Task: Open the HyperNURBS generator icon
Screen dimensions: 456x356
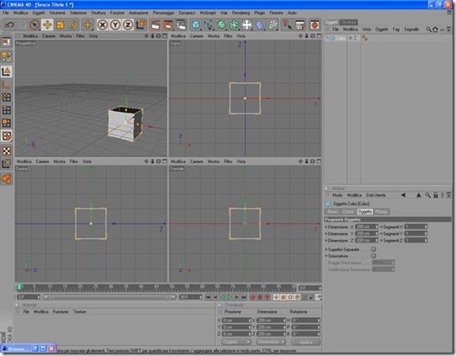Action: pos(221,25)
